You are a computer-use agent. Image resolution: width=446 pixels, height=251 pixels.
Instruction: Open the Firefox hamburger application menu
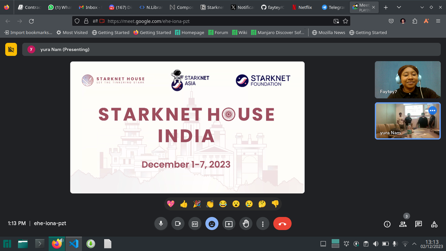tap(438, 21)
